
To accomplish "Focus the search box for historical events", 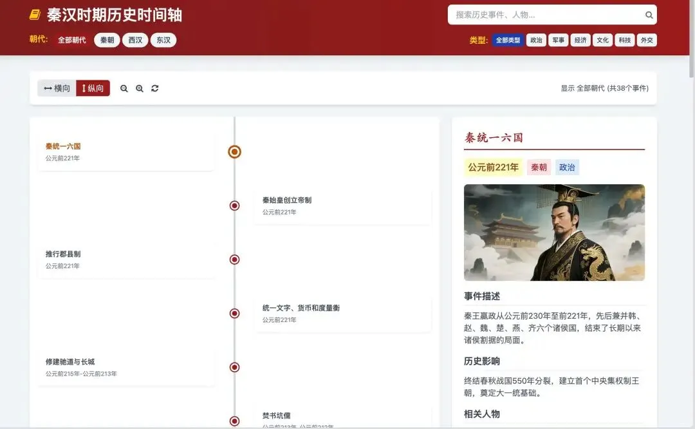I will (x=552, y=15).
